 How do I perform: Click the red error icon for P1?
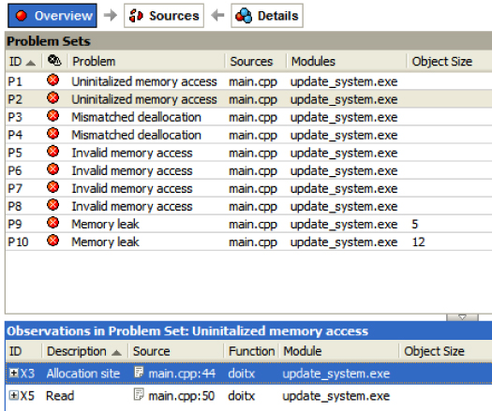point(53,81)
